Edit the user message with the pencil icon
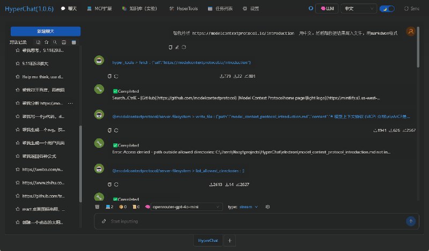 click(x=177, y=47)
